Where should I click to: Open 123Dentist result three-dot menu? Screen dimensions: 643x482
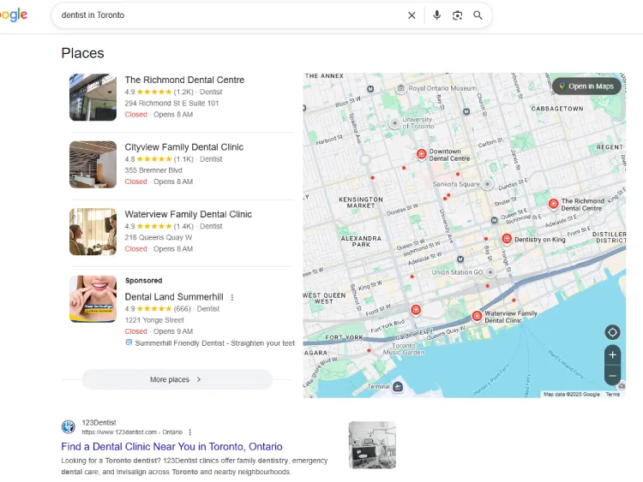click(189, 432)
